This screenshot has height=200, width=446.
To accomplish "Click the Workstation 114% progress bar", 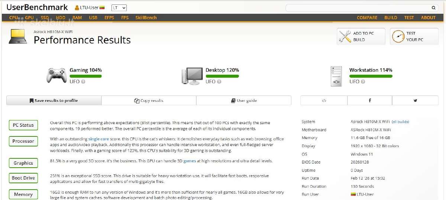I will point(371,76).
